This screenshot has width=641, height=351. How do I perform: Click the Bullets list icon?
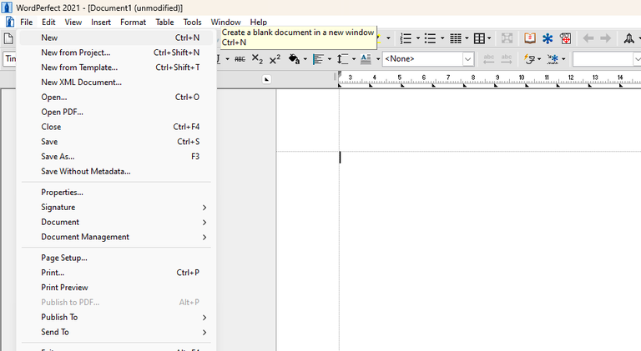(430, 39)
